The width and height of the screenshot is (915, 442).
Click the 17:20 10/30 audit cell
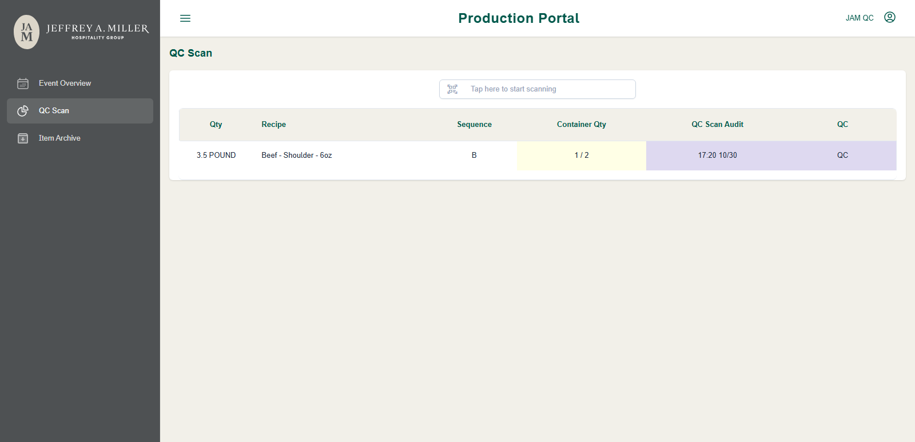click(x=718, y=156)
